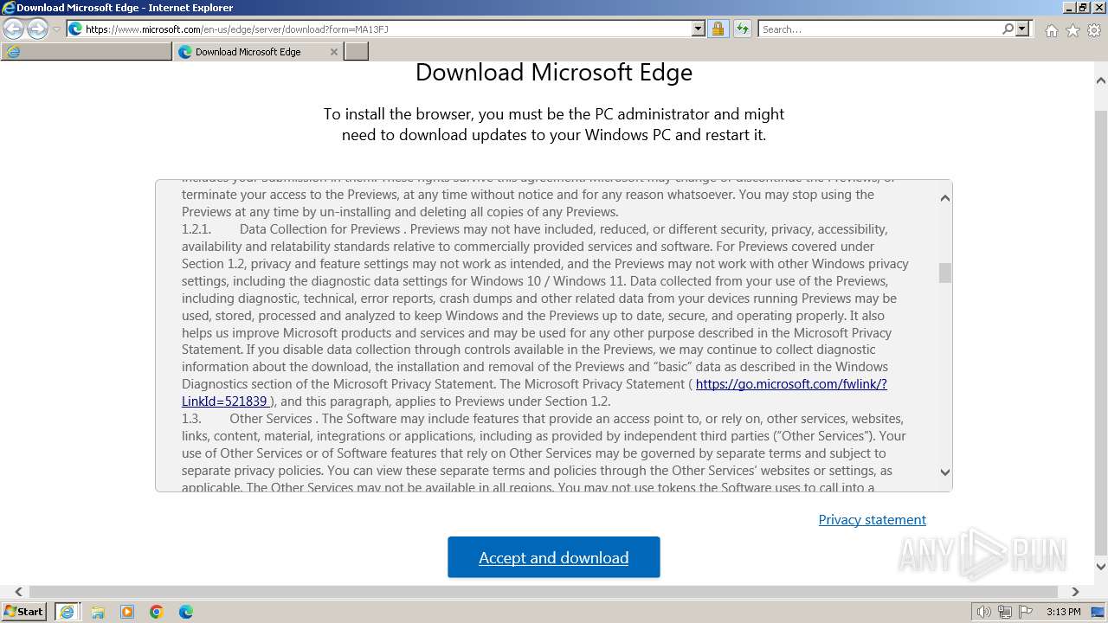Click the magnifier search icon
This screenshot has width=1108, height=623.
(1008, 29)
